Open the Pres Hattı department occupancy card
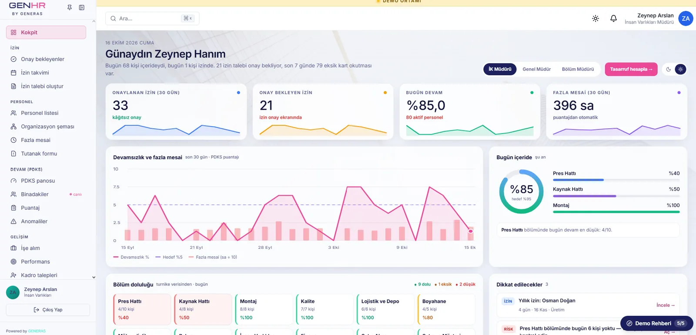 point(142,309)
